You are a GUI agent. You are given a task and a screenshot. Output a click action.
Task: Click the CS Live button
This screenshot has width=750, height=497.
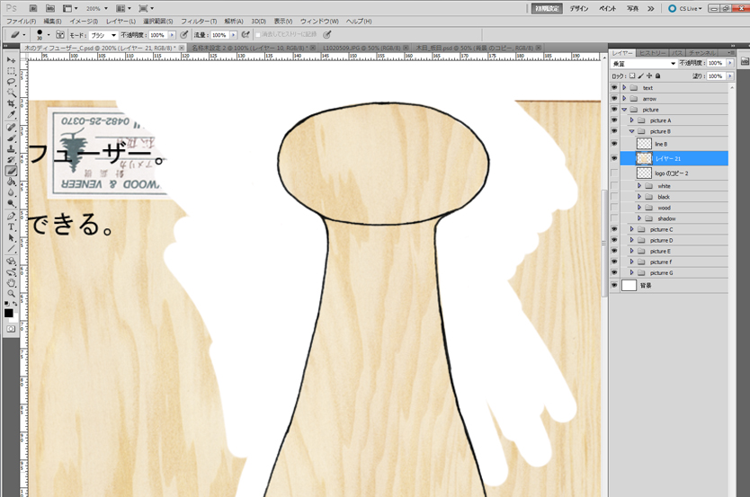click(685, 8)
